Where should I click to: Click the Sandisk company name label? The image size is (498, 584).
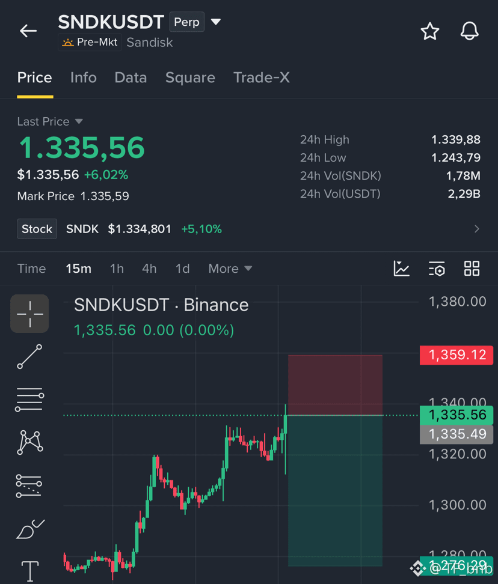[x=150, y=43]
